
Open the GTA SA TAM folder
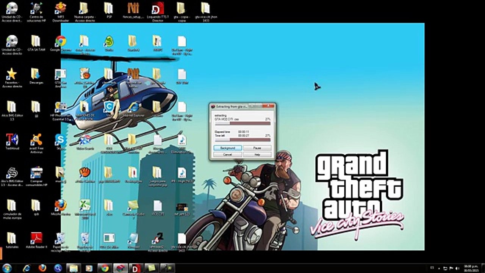tap(36, 44)
